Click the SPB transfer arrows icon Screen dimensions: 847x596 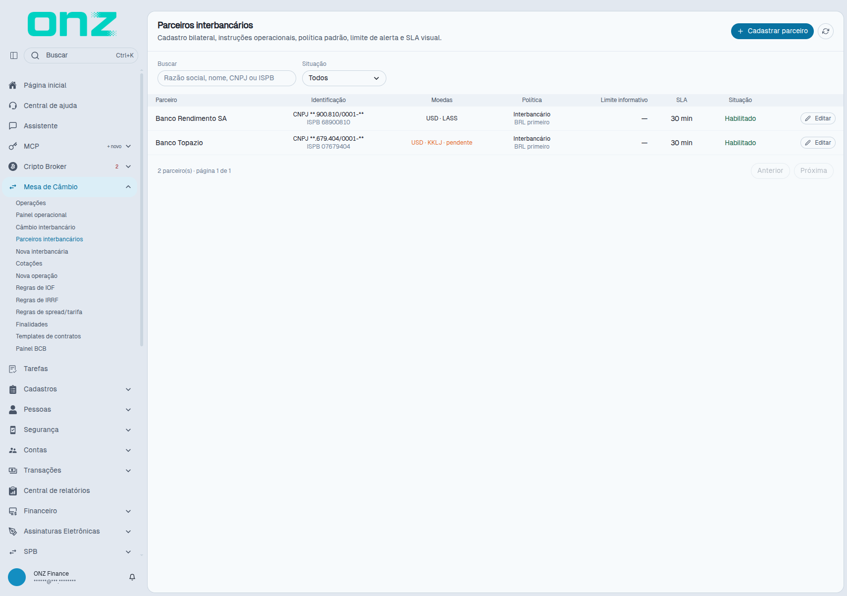pyautogui.click(x=13, y=551)
